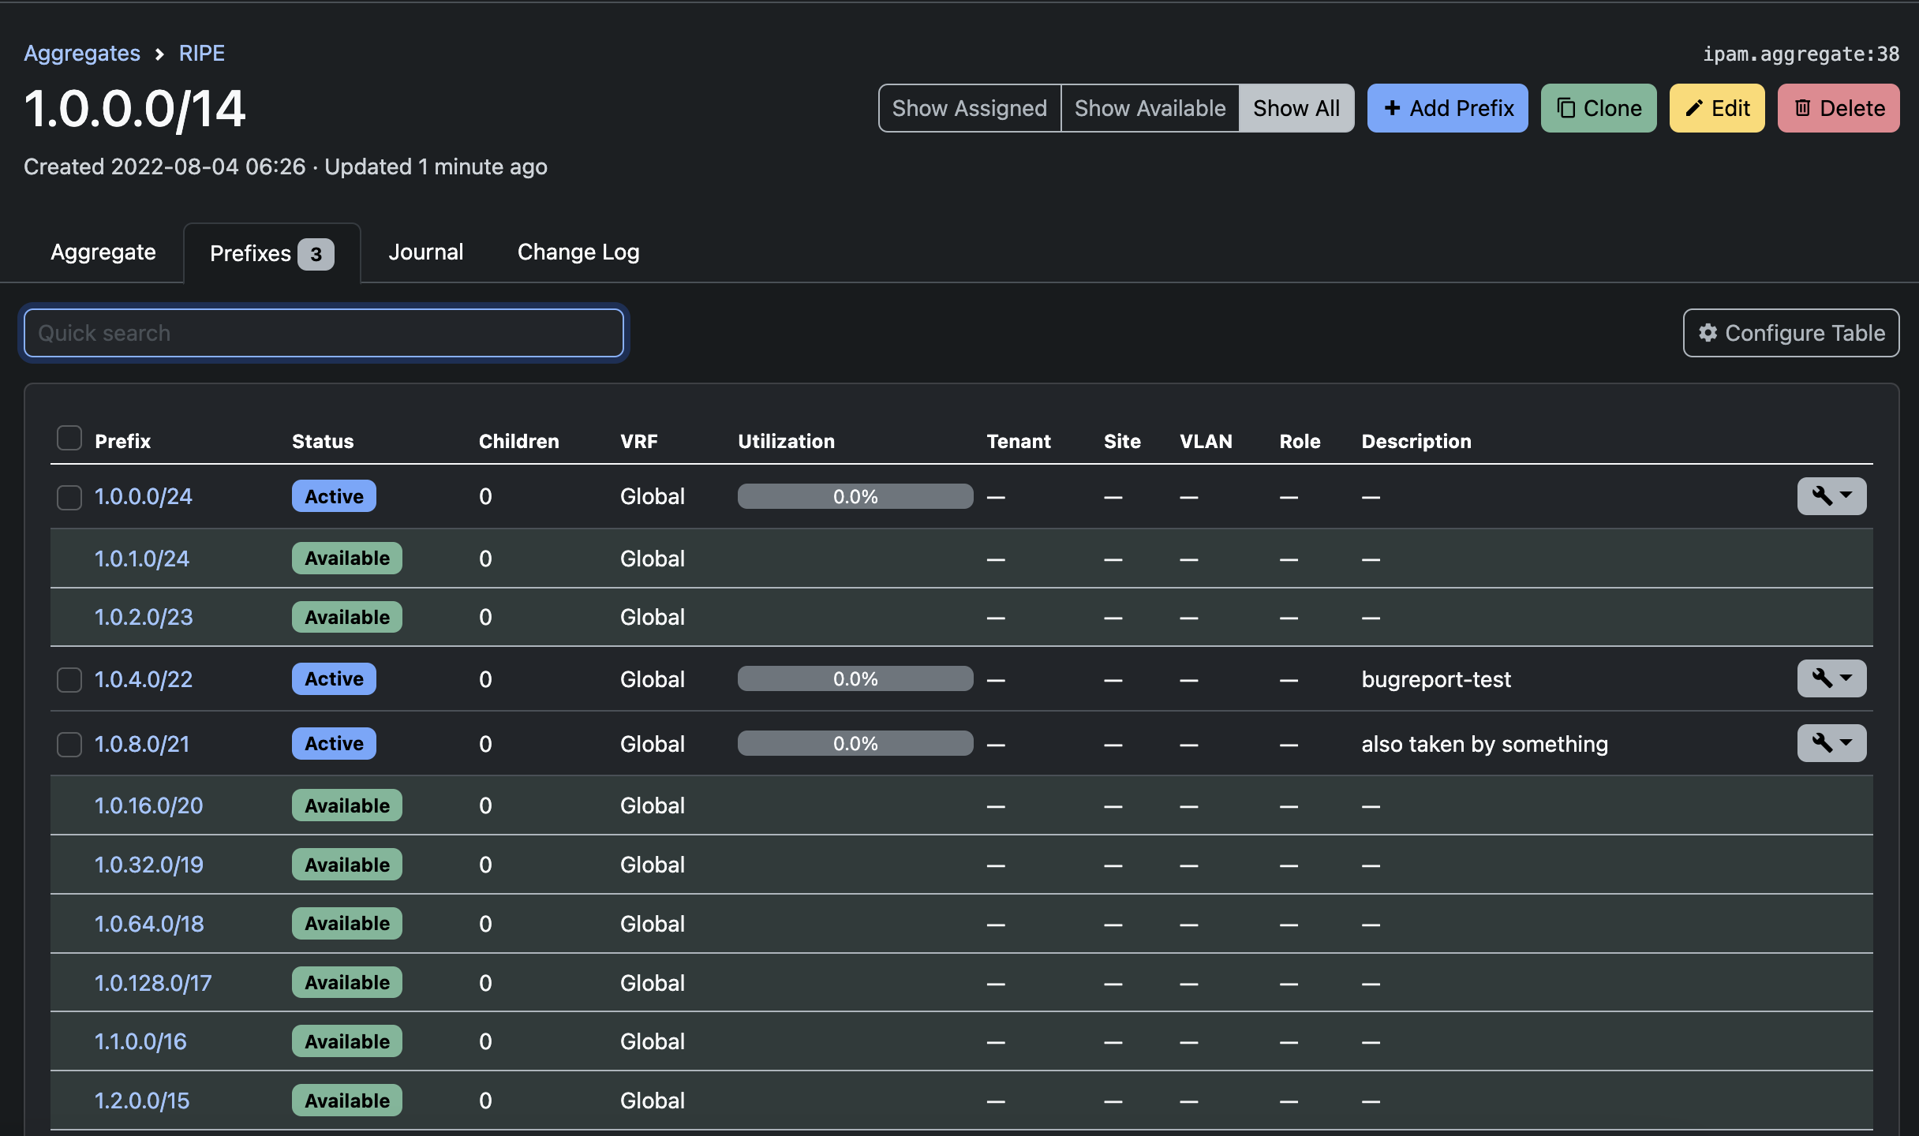Toggle the select-all checkbox in table header
Image resolution: width=1919 pixels, height=1136 pixels.
pyautogui.click(x=69, y=438)
